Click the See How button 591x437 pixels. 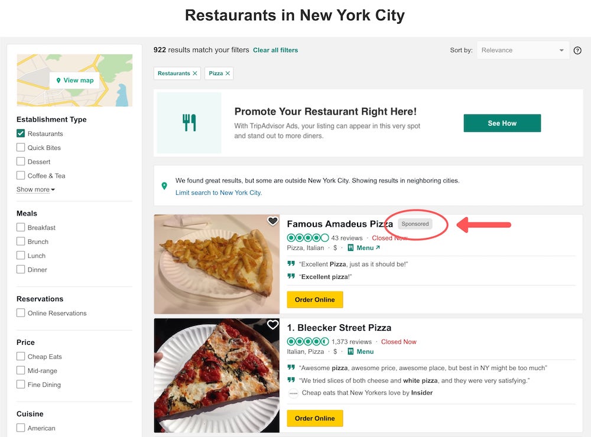tap(502, 123)
